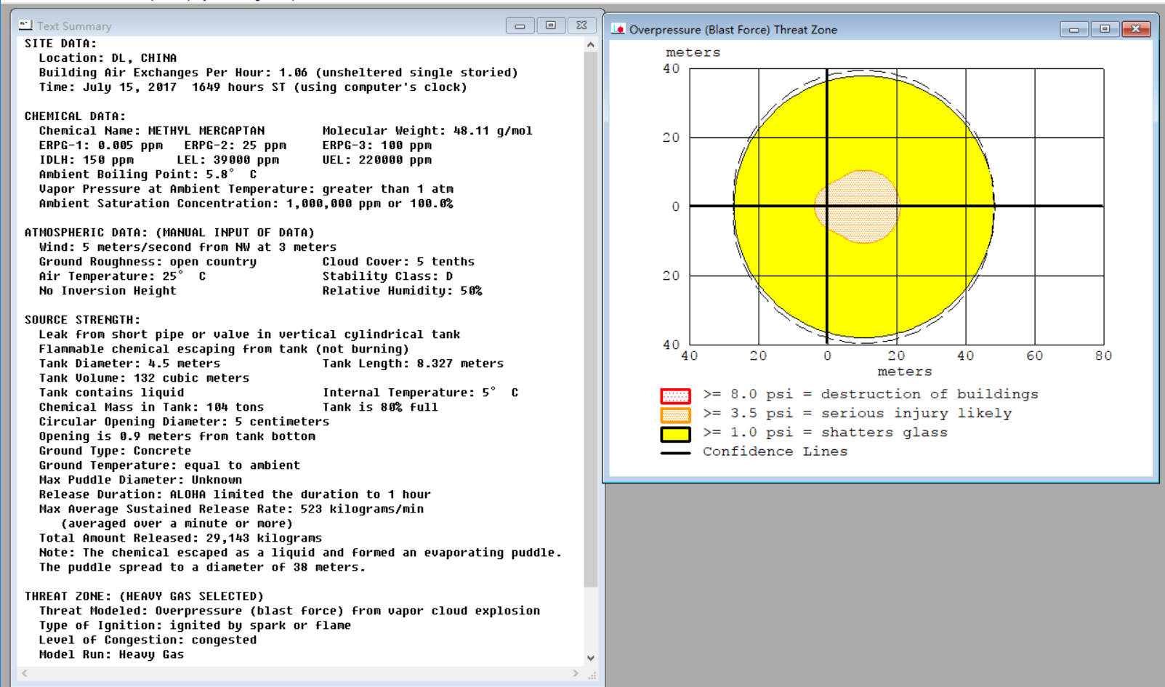The width and height of the screenshot is (1165, 687).
Task: Maximize the Overpressure Threat Zone window
Action: 1105,29
